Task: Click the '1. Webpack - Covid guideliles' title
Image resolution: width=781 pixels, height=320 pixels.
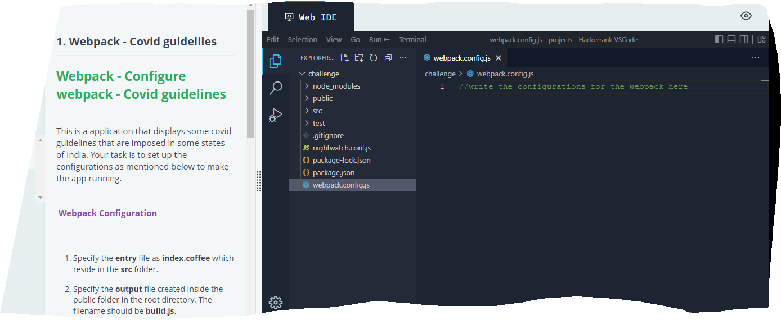Action: [137, 42]
